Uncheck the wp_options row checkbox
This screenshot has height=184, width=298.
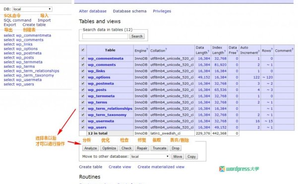point(83,77)
